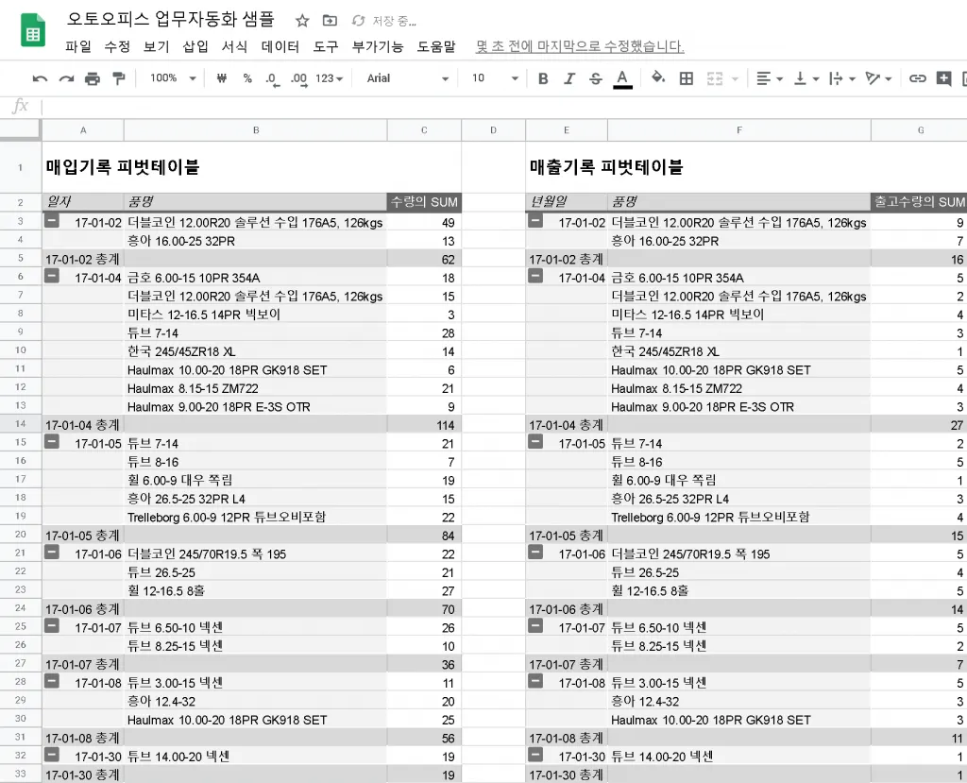This screenshot has height=783, width=967.
Task: Select column F header
Action: pos(738,130)
